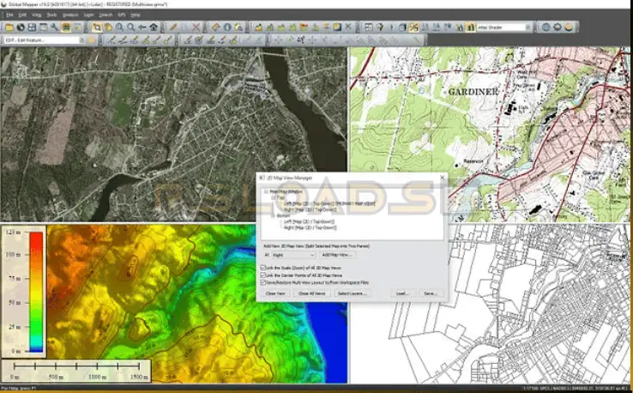
Task: Select the Pan hand tool
Action: 108,27
